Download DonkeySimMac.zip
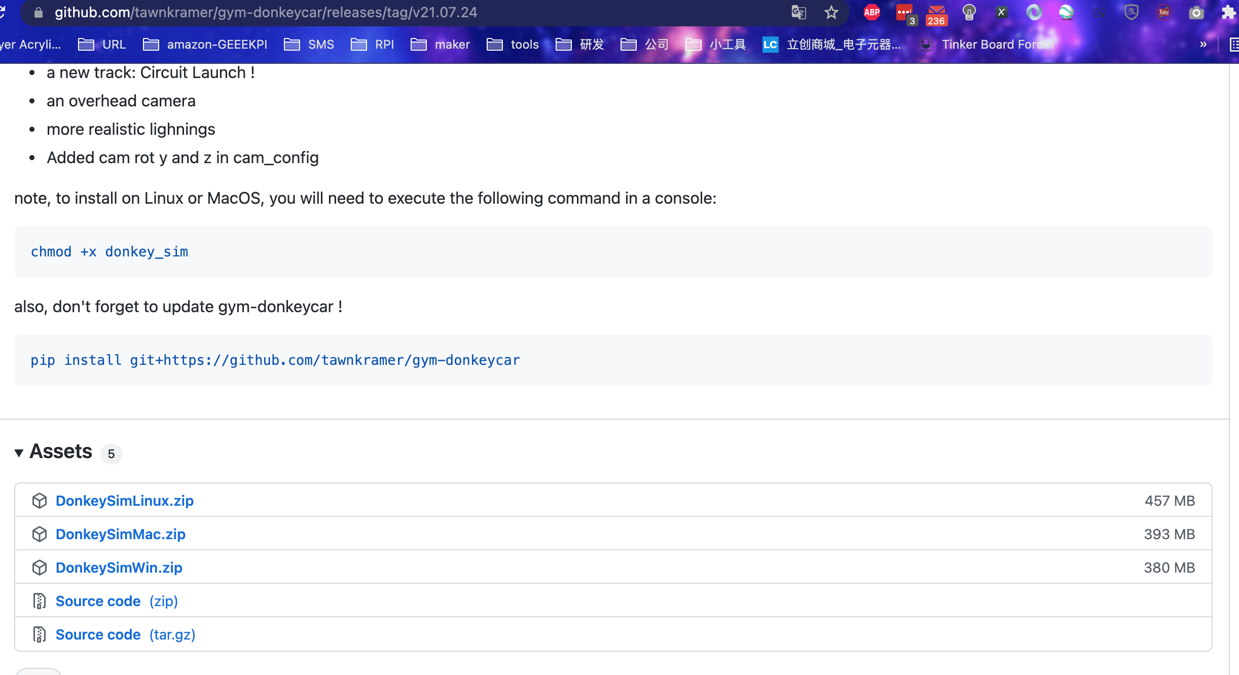This screenshot has width=1239, height=675. pos(121,534)
